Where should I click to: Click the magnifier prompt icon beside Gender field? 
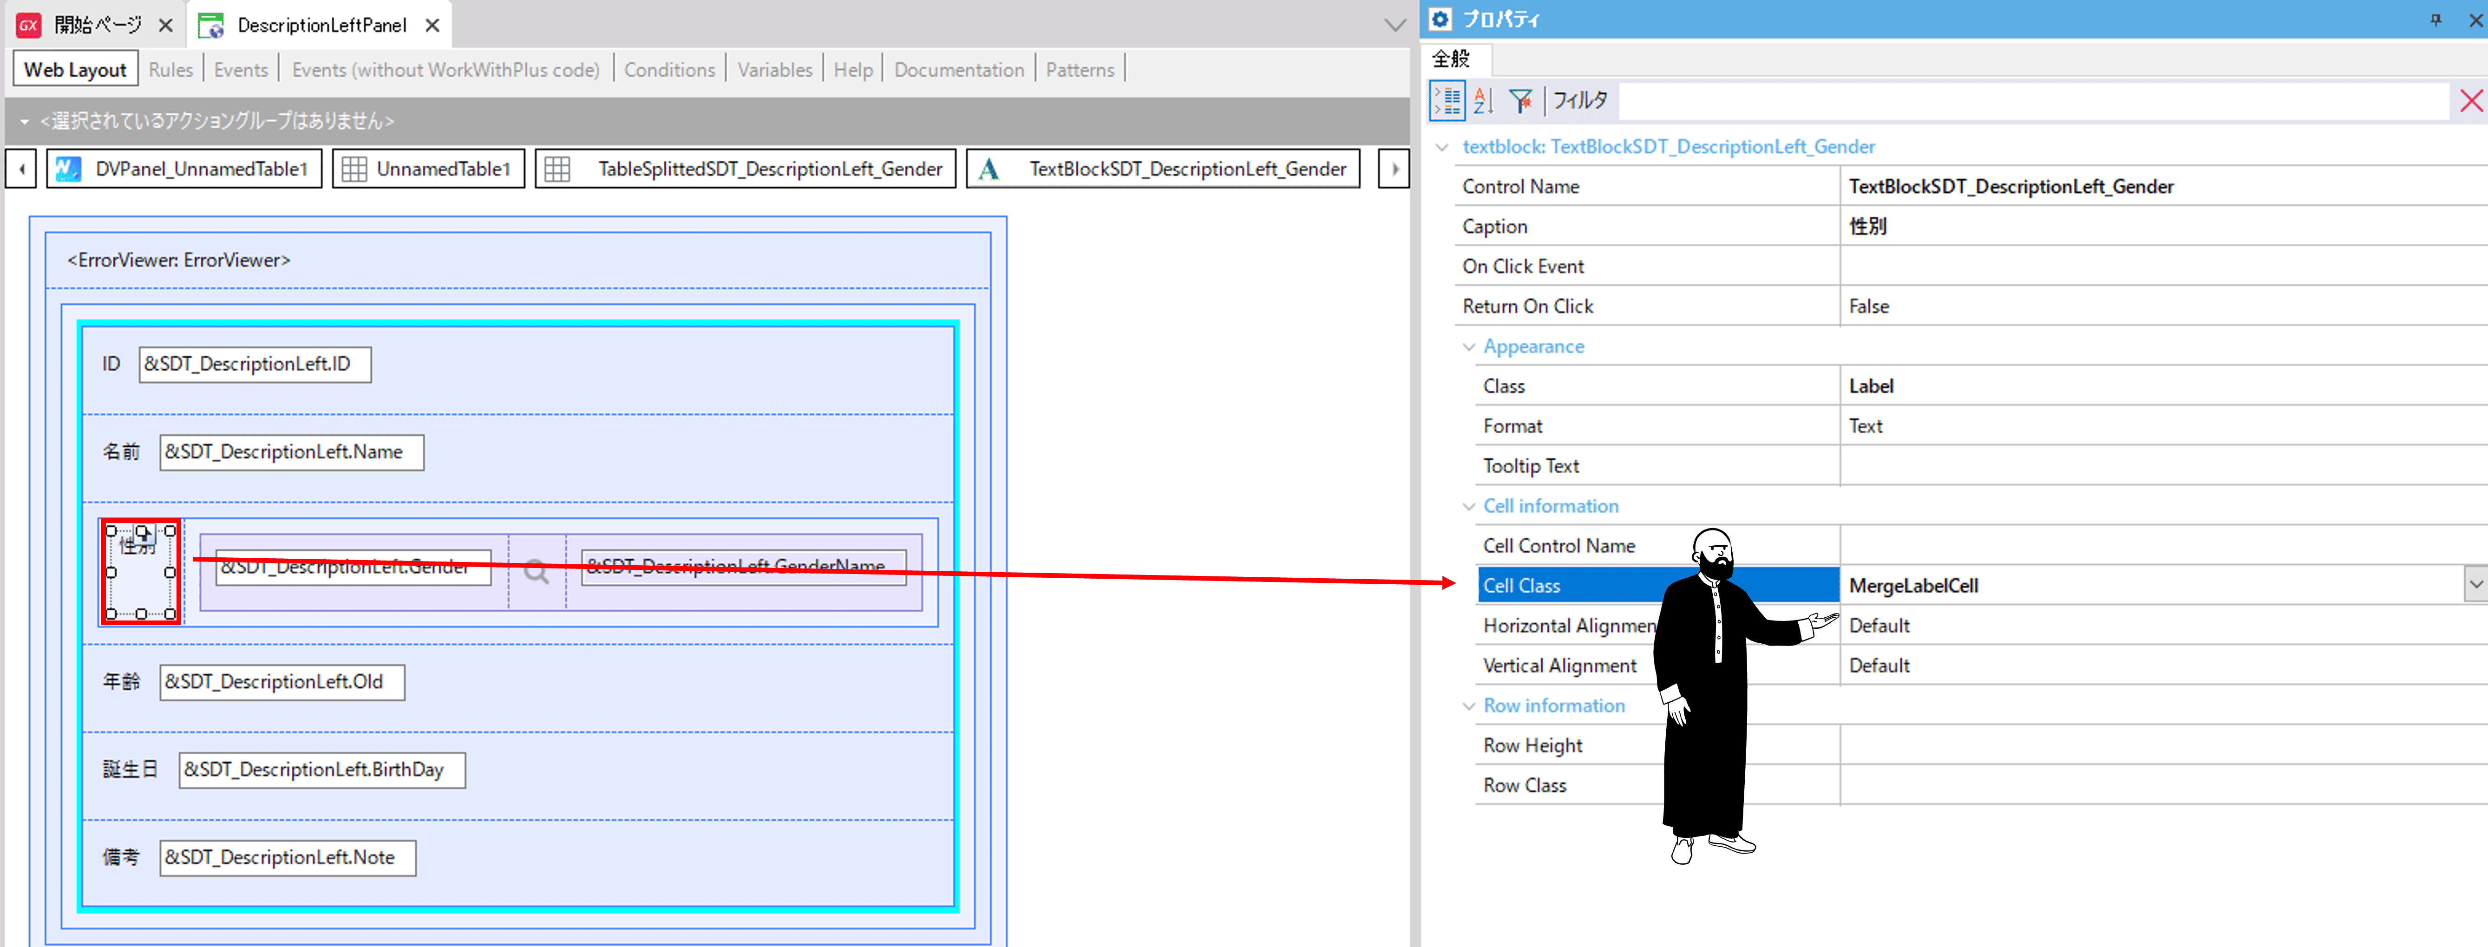(536, 571)
